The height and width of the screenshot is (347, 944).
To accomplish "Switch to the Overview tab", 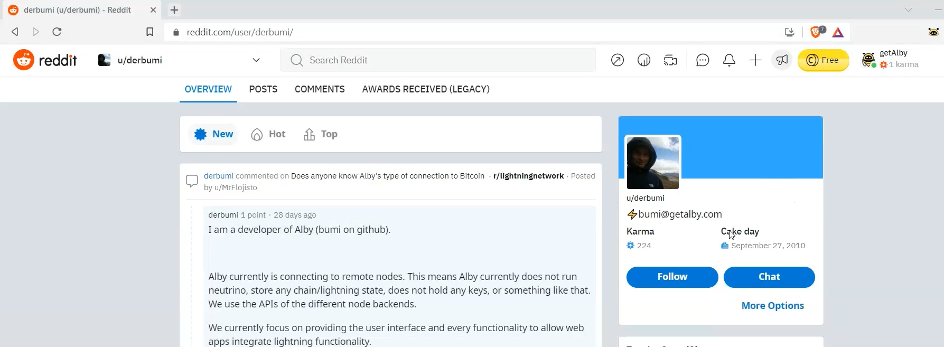I will [208, 89].
